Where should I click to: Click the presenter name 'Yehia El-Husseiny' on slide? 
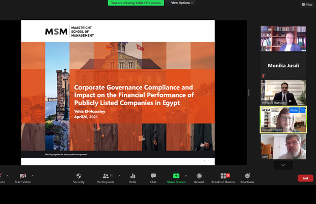(x=90, y=111)
